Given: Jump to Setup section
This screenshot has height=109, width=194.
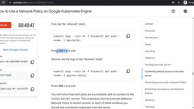Looking at the screenshot, I should tap(148, 45).
